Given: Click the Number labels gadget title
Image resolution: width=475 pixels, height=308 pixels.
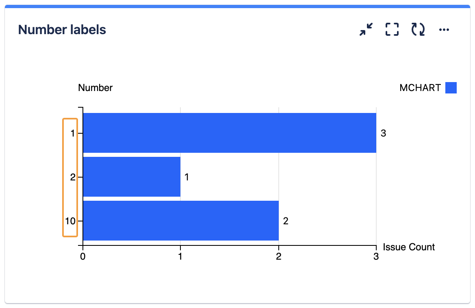Looking at the screenshot, I should 62,30.
